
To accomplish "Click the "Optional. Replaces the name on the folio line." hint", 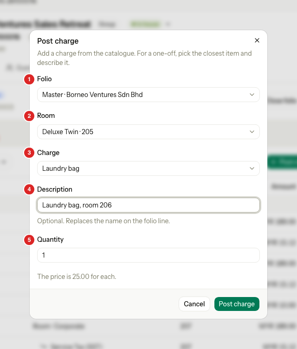I will pos(103,221).
